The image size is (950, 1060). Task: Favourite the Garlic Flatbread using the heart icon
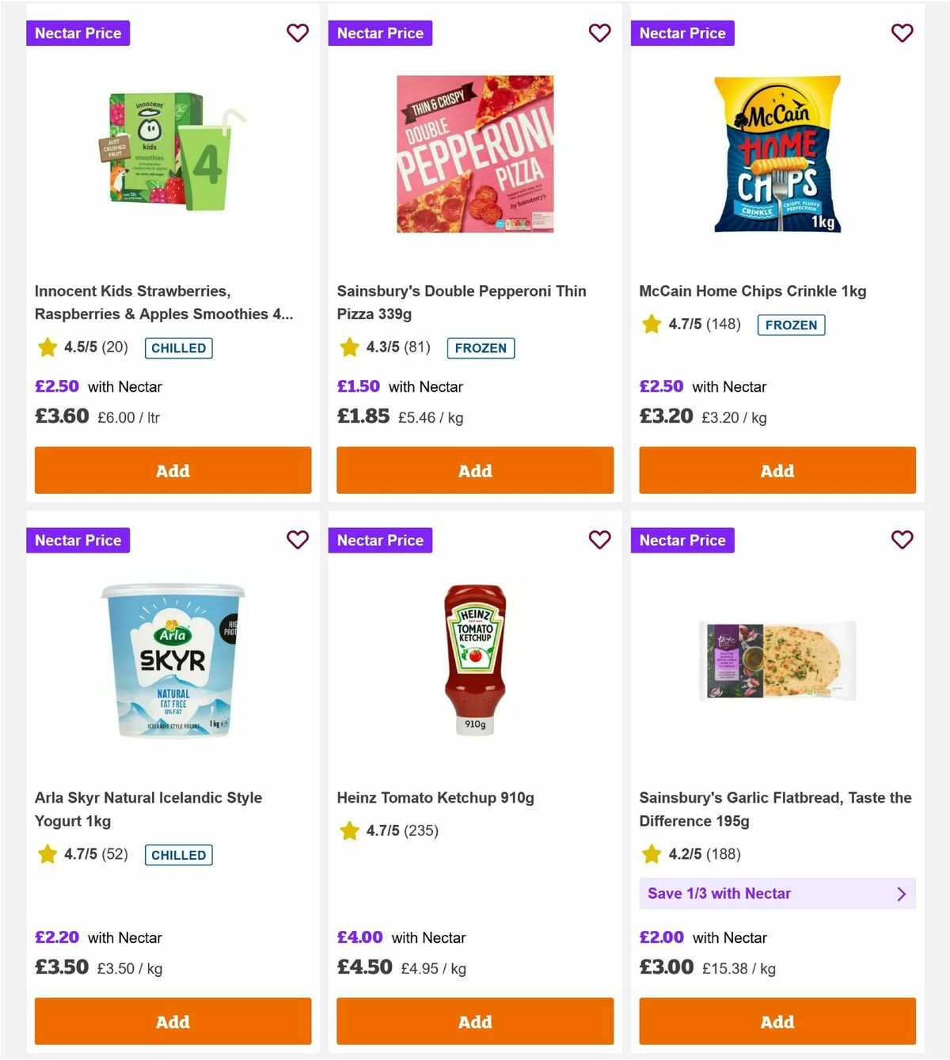coord(902,540)
